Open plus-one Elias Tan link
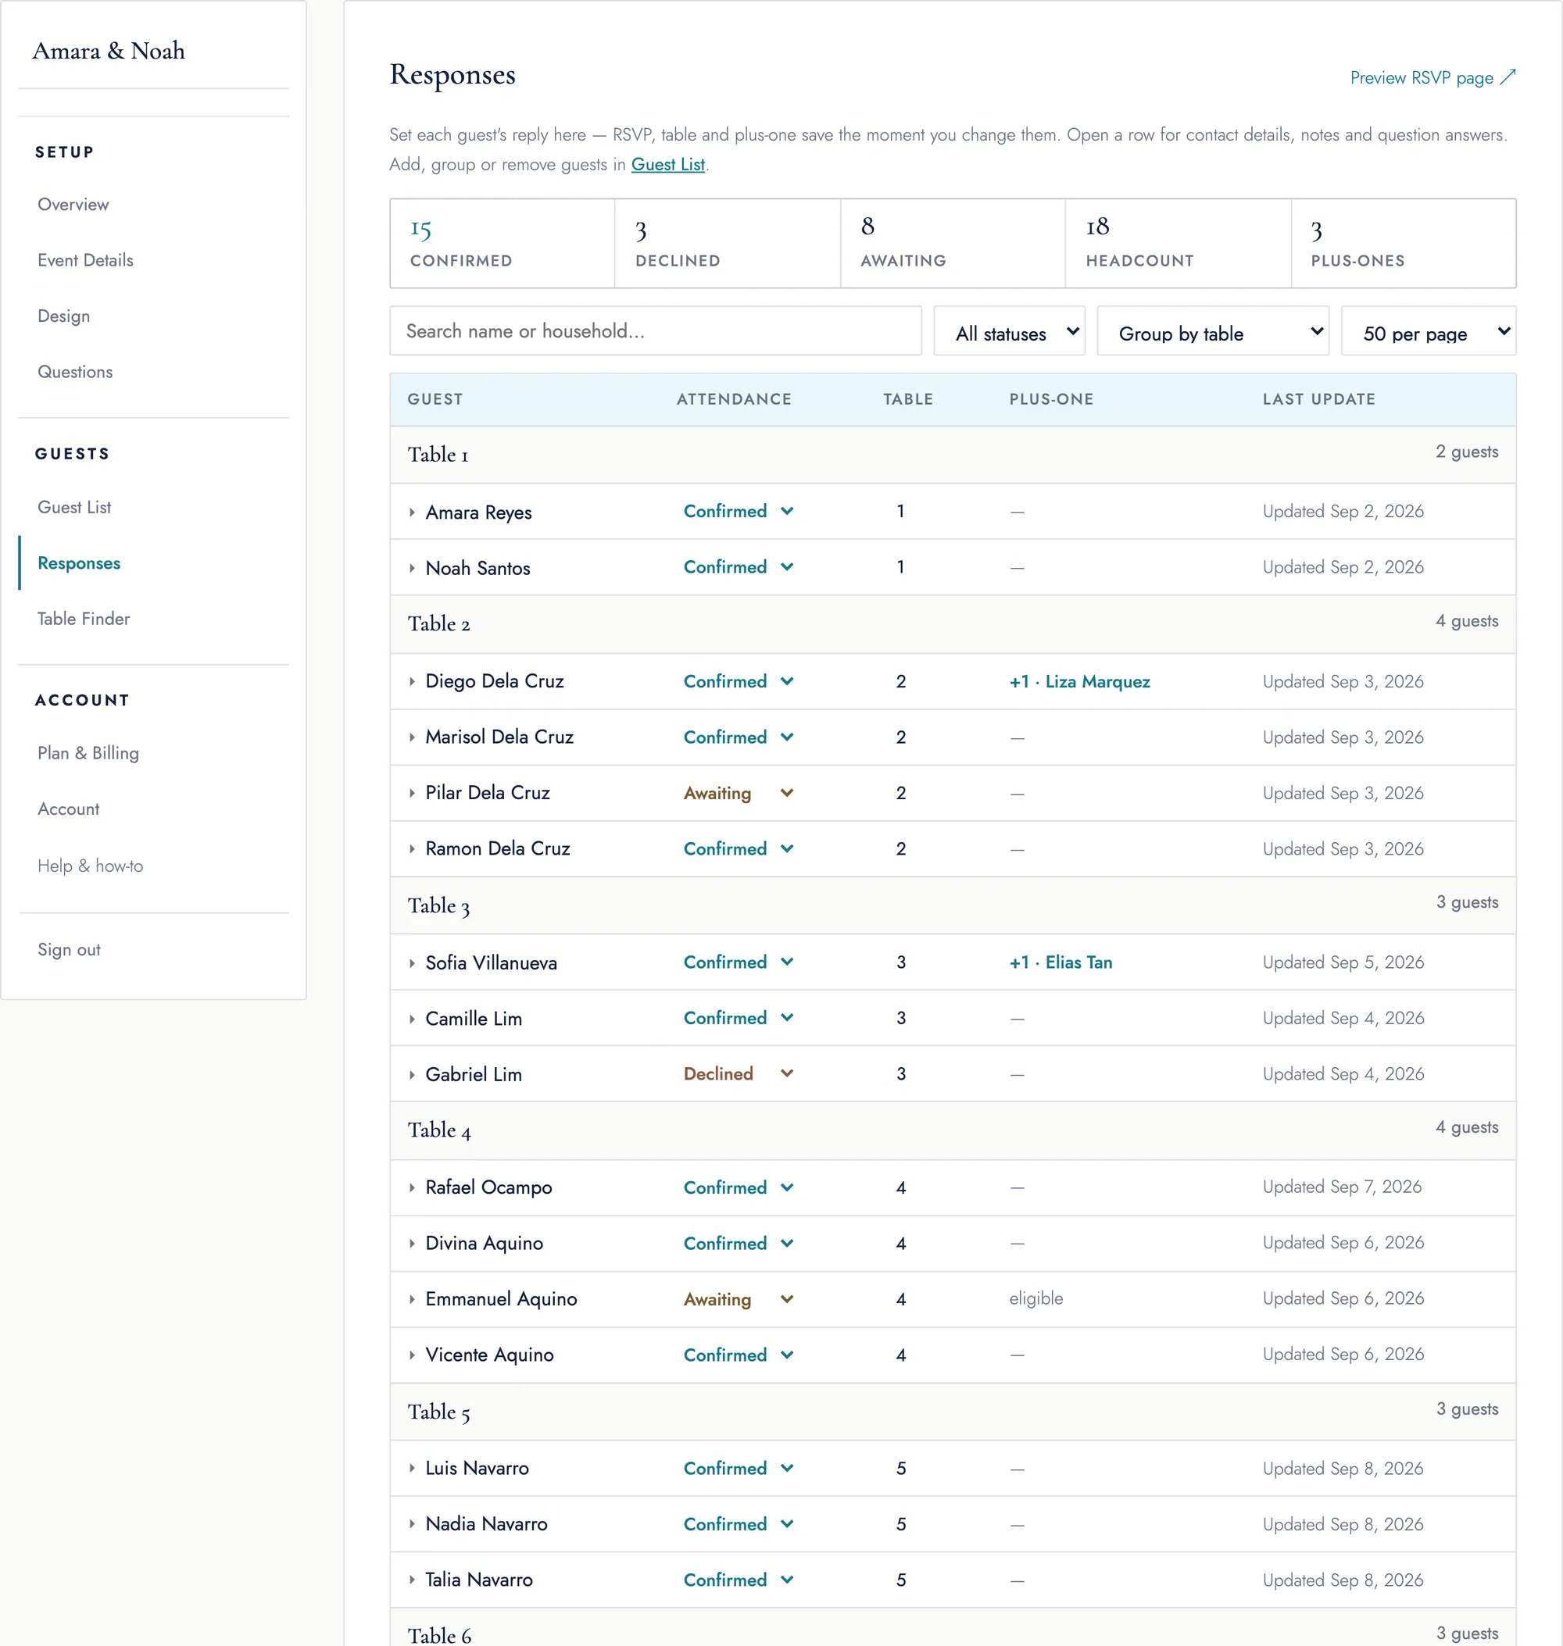 (1060, 963)
